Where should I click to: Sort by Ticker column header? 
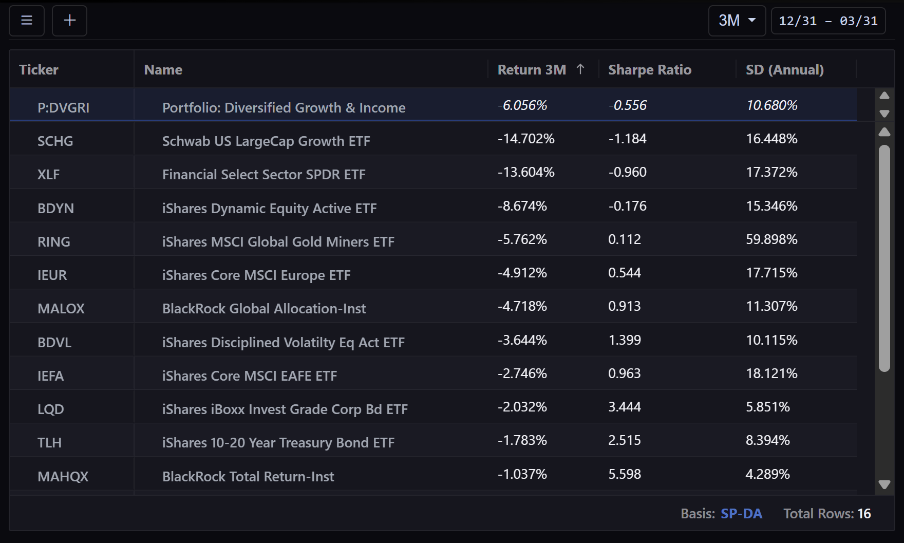[x=39, y=69]
